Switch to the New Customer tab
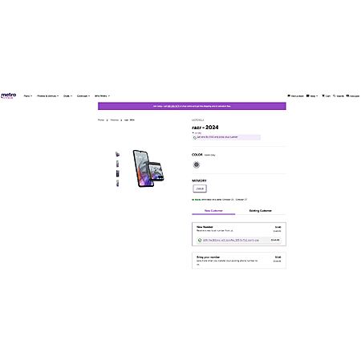This screenshot has width=361, height=361. tap(213, 211)
